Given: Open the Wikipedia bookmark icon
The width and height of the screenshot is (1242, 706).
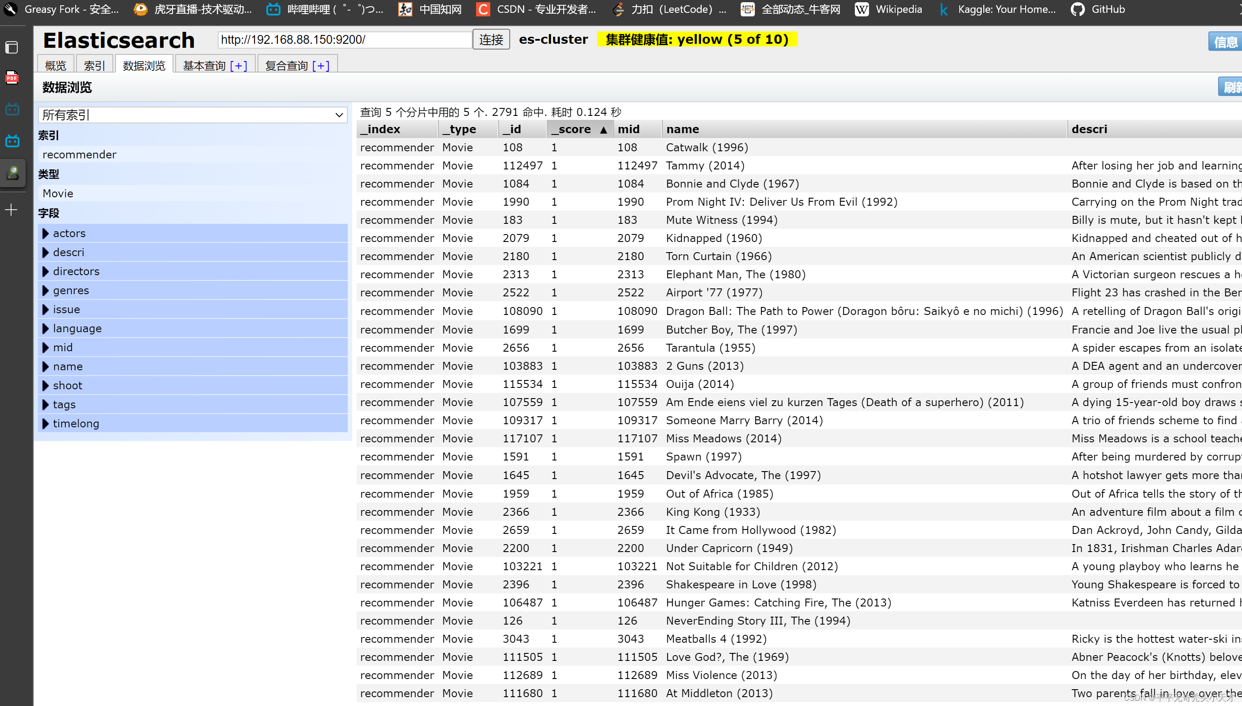Looking at the screenshot, I should point(861,9).
